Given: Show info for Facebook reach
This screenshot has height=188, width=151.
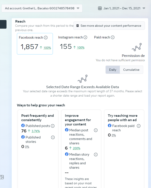Looking at the screenshot, I should 46,37.
